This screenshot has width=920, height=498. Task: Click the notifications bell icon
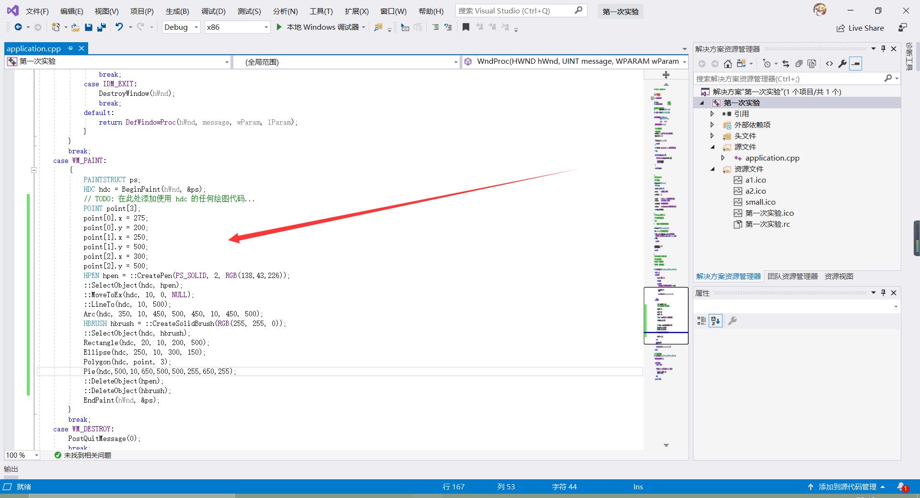click(x=902, y=487)
